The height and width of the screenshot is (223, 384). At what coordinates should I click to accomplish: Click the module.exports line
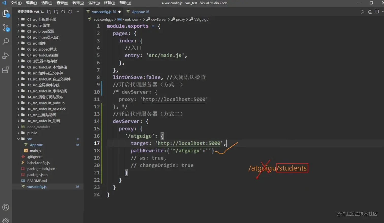(134, 26)
